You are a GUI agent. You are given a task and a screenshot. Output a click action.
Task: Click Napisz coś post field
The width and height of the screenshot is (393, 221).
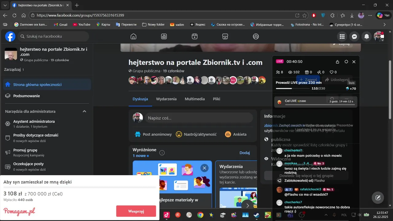[199, 118]
